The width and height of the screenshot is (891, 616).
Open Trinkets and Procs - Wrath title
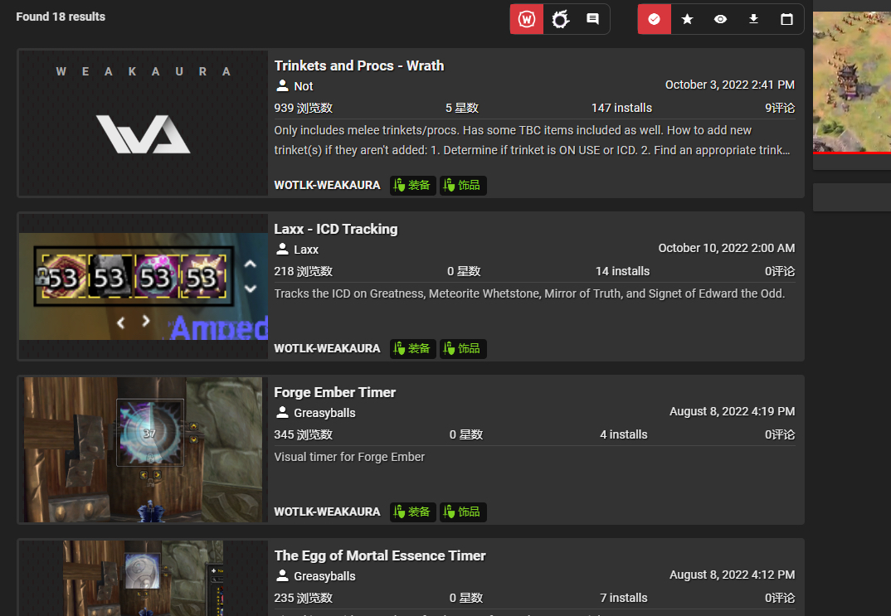click(x=358, y=65)
